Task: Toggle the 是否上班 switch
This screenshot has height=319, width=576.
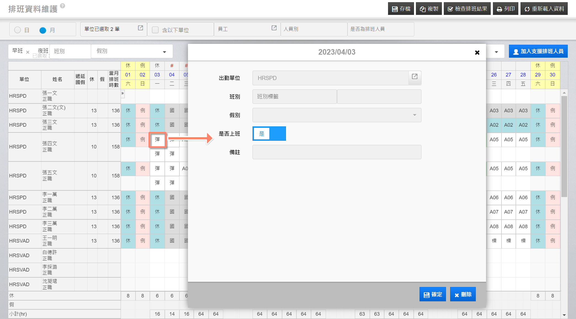Action: 269,134
